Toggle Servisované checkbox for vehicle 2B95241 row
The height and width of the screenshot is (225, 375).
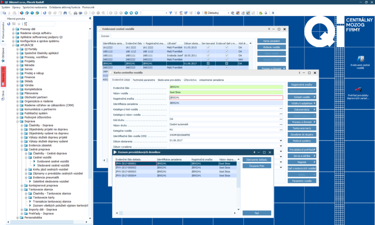click(209, 63)
